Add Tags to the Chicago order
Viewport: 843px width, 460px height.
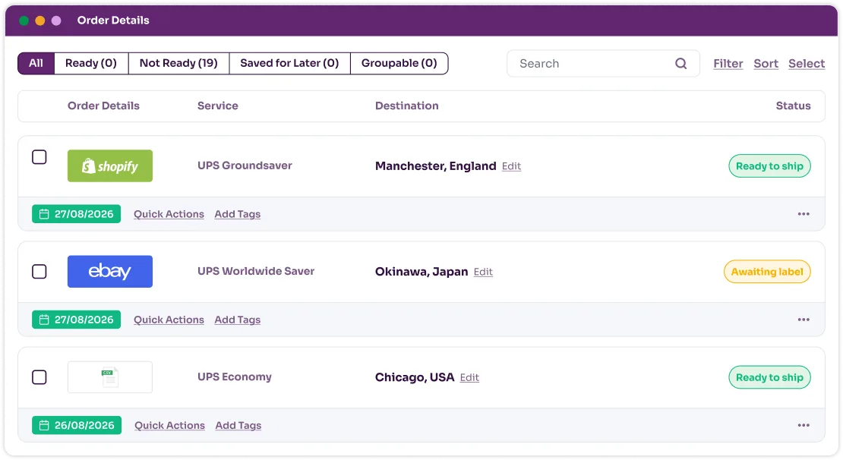point(238,425)
